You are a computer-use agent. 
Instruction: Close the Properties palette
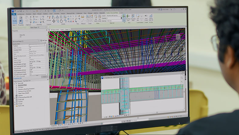tap(47, 30)
